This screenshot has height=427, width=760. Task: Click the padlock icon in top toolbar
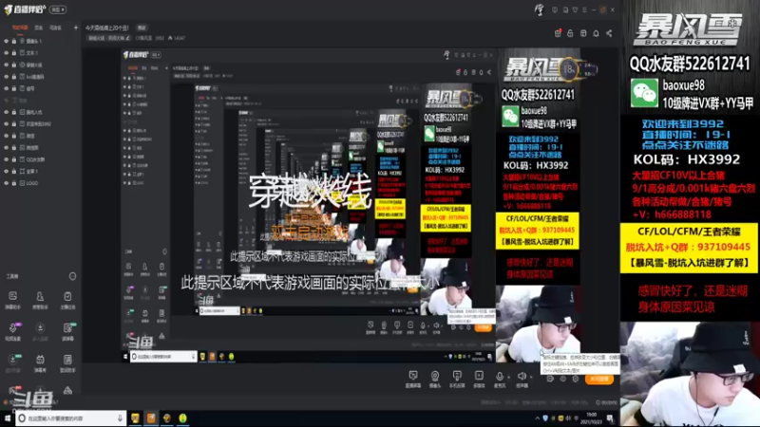coord(571,33)
